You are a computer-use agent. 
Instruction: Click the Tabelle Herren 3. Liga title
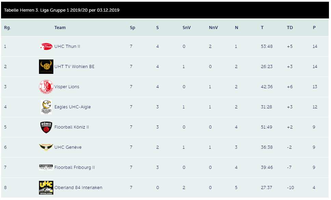pyautogui.click(x=62, y=10)
